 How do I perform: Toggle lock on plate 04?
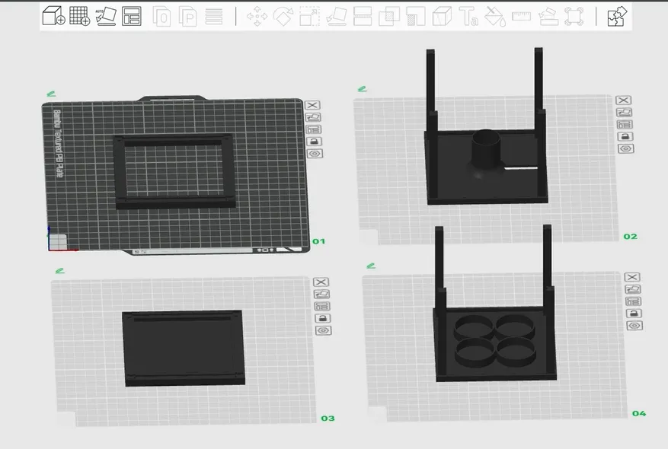pyautogui.click(x=634, y=314)
